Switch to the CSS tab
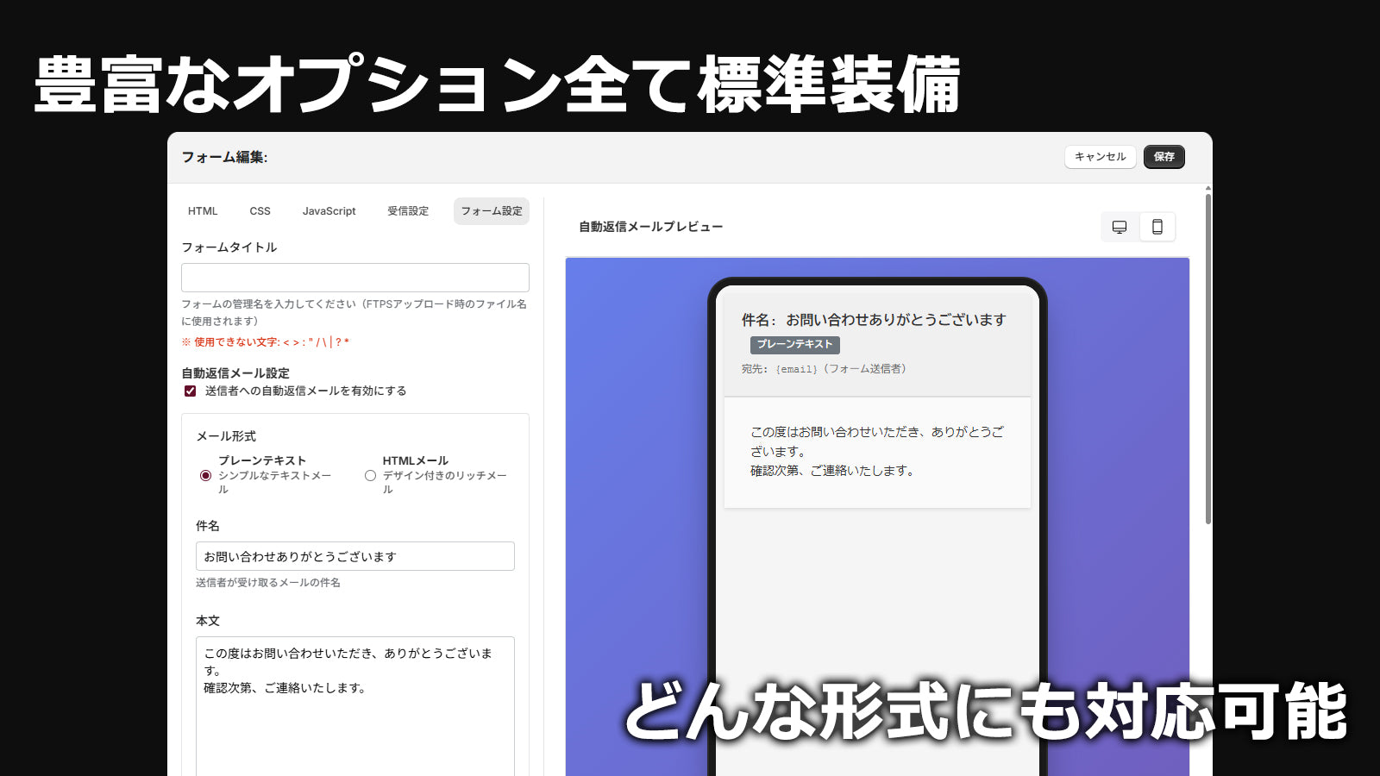1380x776 pixels. 260,210
